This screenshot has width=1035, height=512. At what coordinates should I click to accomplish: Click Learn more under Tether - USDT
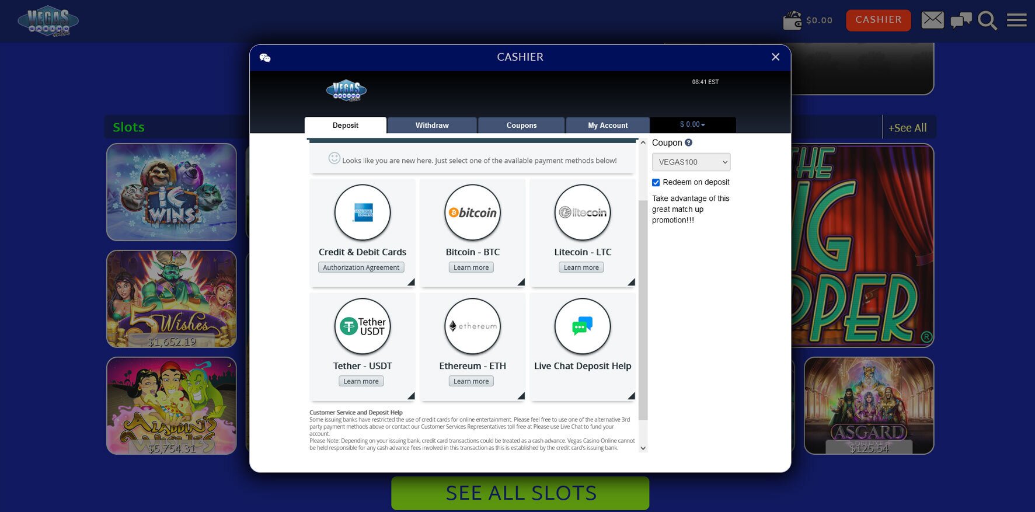pyautogui.click(x=361, y=381)
